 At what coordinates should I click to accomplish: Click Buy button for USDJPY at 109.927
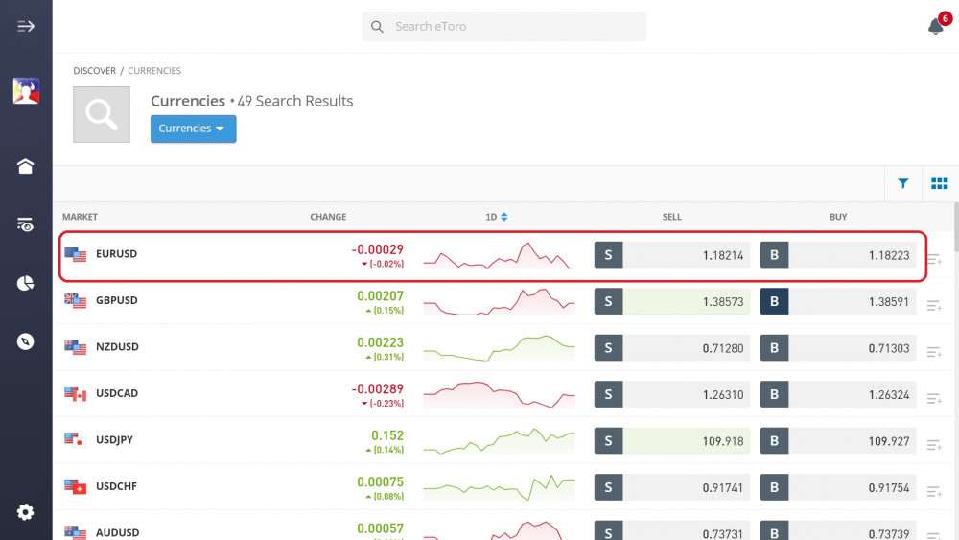[x=838, y=441]
